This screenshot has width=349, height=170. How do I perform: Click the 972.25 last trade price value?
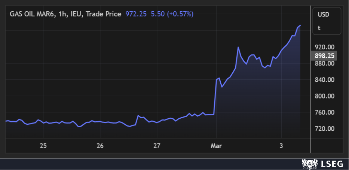(136, 14)
